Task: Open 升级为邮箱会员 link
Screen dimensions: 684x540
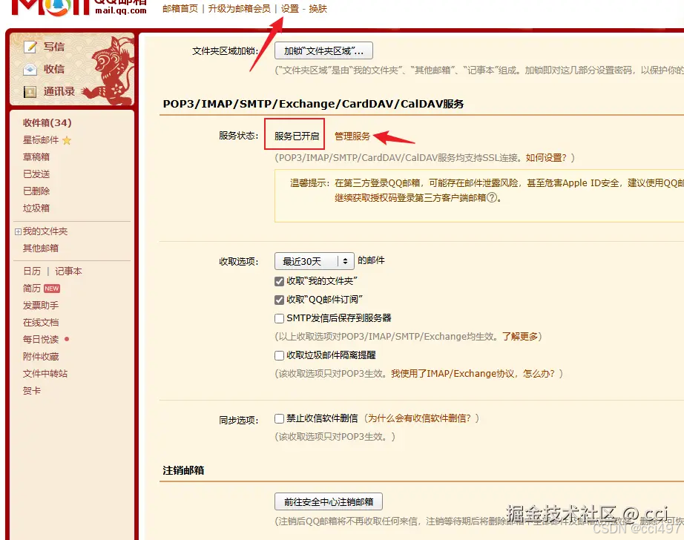Action: pos(239,9)
